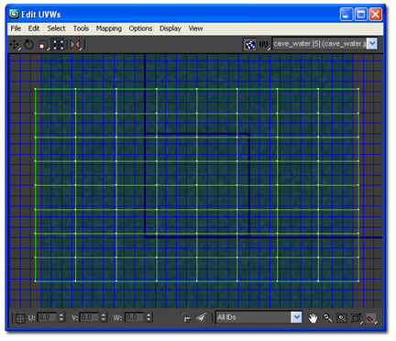Activate Freeform Mode tool
396x341 pixels.
point(58,45)
